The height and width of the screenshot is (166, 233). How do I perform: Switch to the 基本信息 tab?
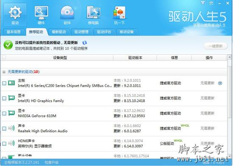pos(14,32)
